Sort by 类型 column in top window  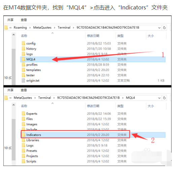coord(120,36)
